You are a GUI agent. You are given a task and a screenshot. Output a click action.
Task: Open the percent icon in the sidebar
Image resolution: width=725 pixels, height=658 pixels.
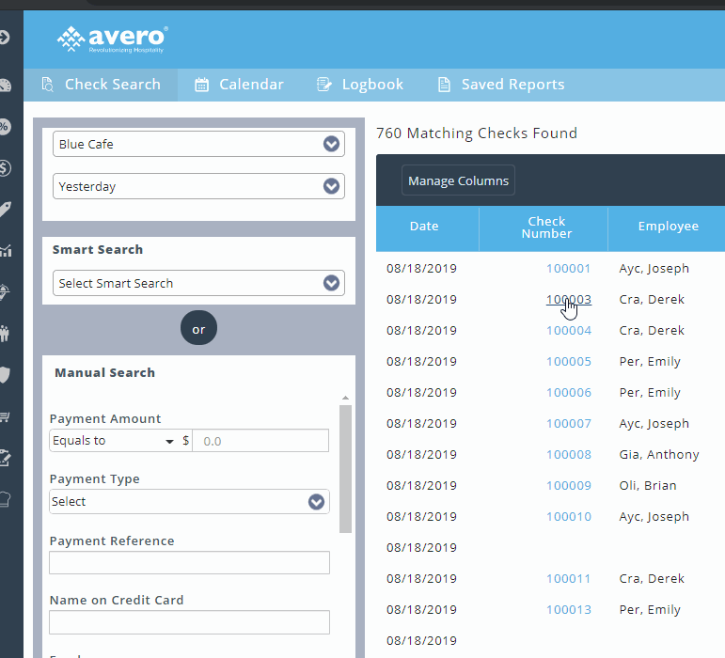click(5, 127)
